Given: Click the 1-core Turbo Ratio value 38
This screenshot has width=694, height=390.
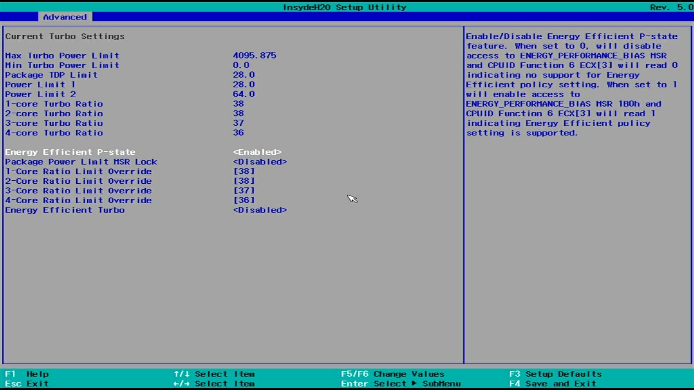Looking at the screenshot, I should tap(239, 104).
